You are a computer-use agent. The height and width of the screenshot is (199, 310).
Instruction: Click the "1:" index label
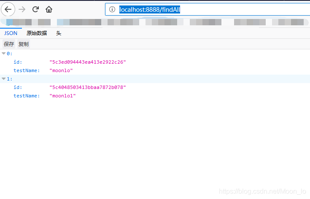point(9,79)
